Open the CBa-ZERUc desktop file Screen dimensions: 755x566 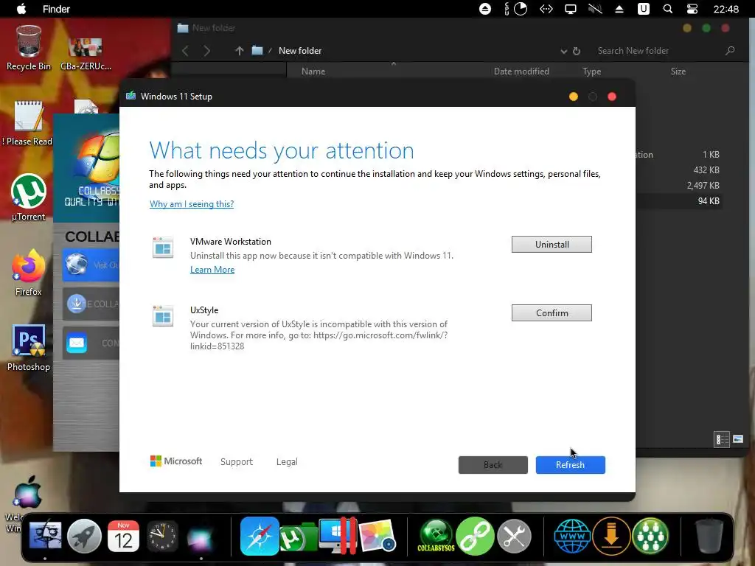click(86, 54)
